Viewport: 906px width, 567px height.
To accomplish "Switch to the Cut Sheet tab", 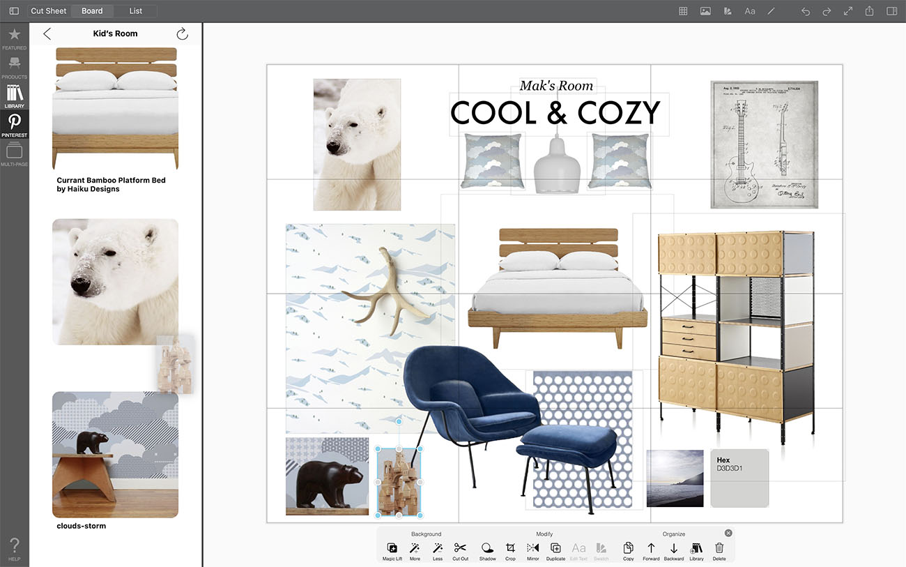I will point(49,11).
